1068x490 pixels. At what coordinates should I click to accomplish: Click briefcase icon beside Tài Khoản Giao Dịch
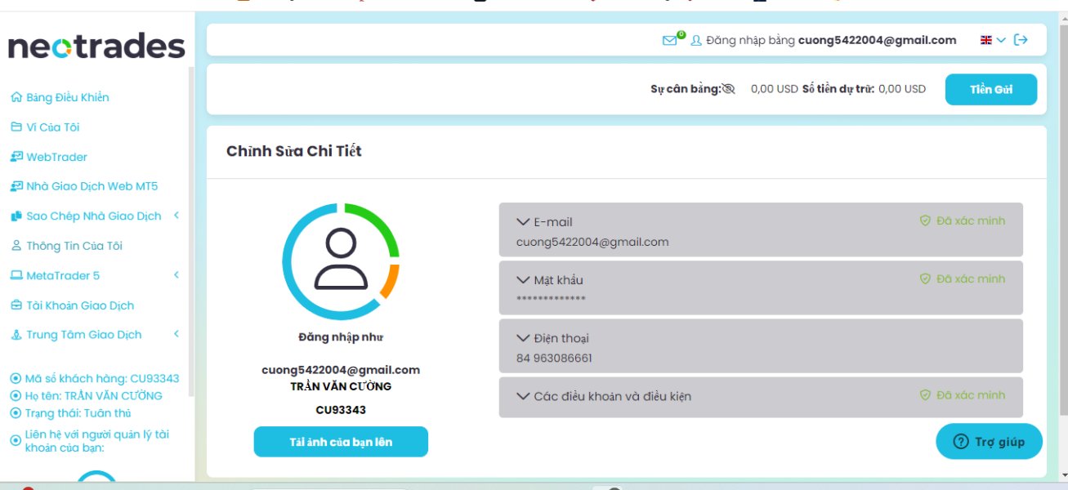(x=16, y=305)
